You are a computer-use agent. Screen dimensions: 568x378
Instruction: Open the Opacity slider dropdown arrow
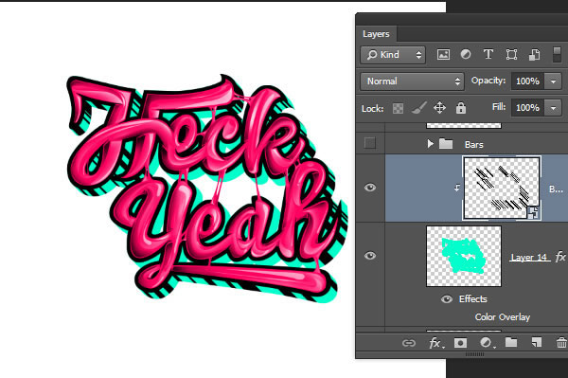click(x=553, y=81)
